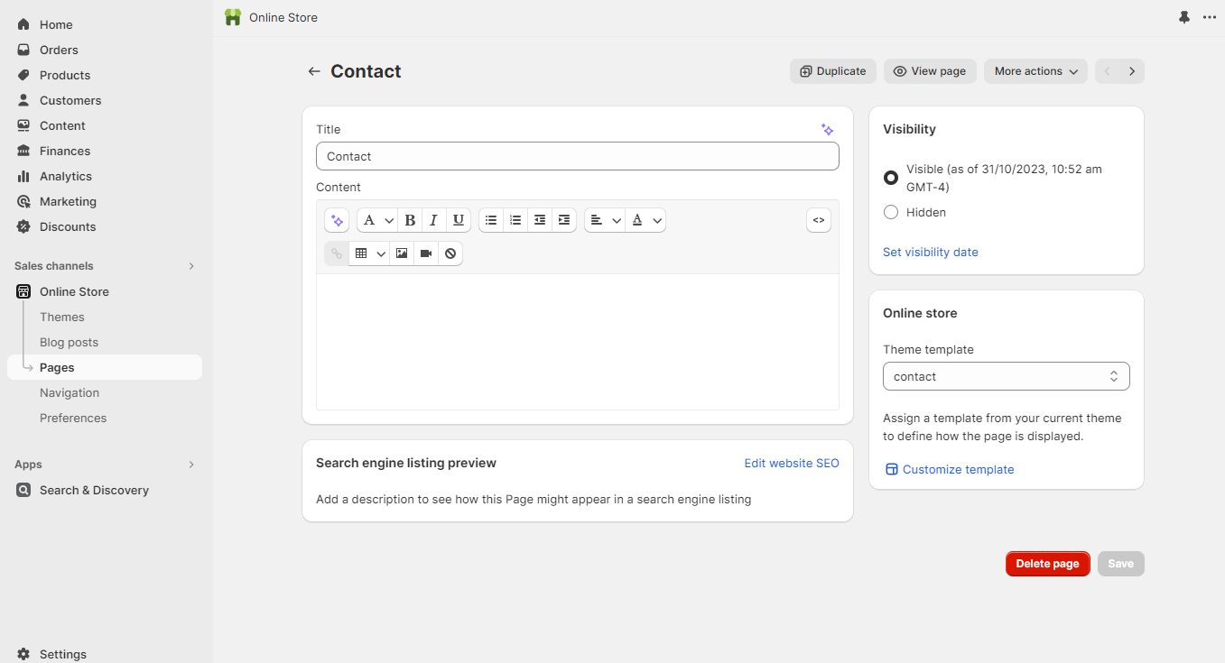Image resolution: width=1225 pixels, height=663 pixels.
Task: Click the bulleted list icon
Action: [x=491, y=220]
